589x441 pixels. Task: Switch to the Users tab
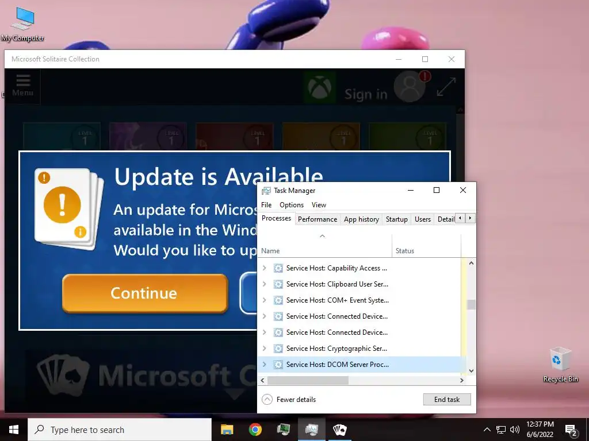coord(423,219)
